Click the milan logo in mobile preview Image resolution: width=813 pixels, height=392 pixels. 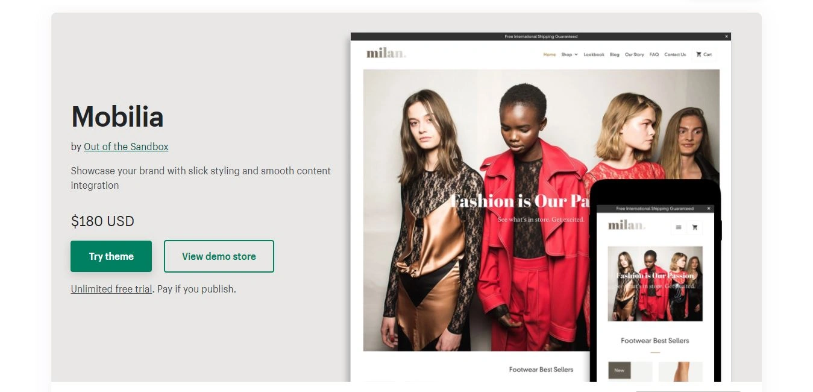coord(627,226)
